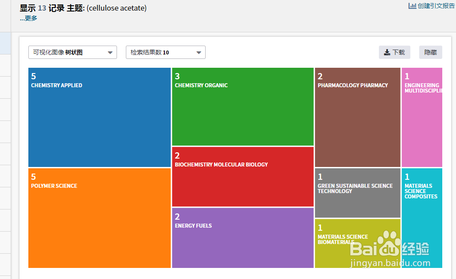Click the bar chart icon beside 创建引文报告

[412, 6]
